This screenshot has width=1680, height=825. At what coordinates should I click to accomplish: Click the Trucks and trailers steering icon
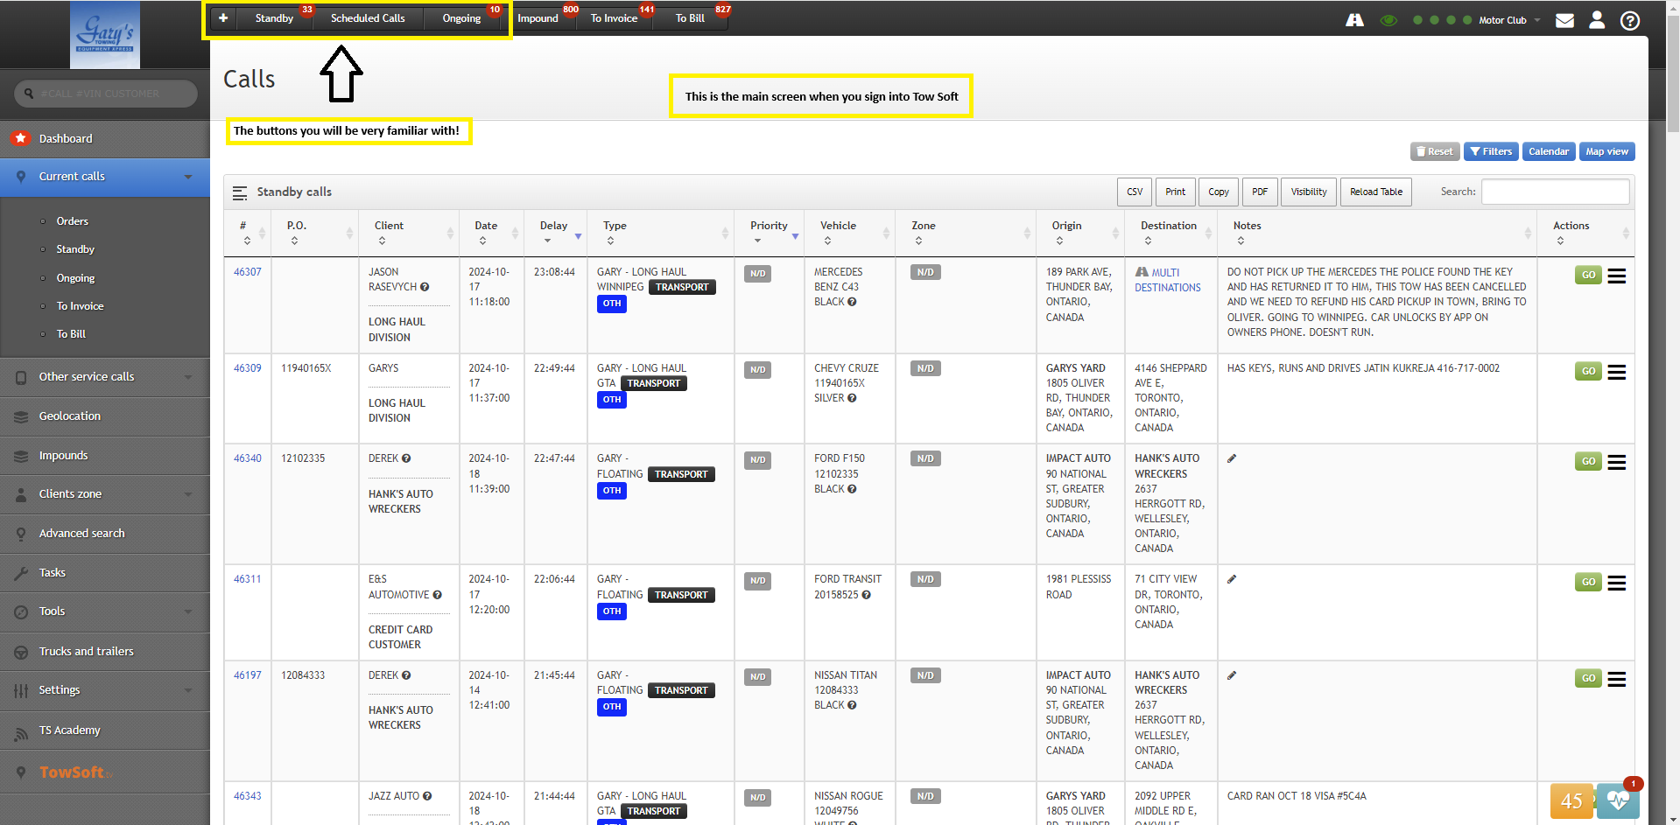[x=21, y=652]
